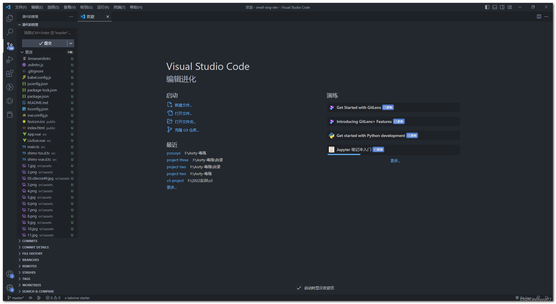Toggle bottom panel layout icon

495,7
